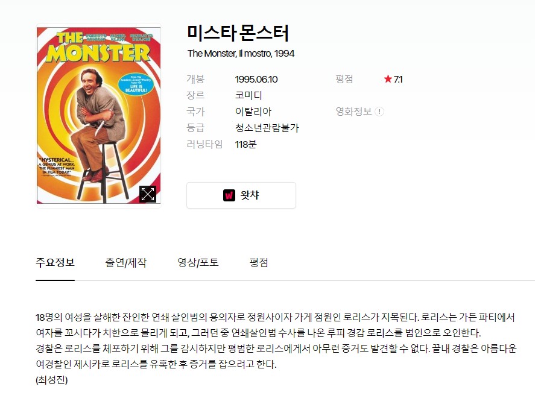Click the 이탈리아 country value

pyautogui.click(x=253, y=112)
